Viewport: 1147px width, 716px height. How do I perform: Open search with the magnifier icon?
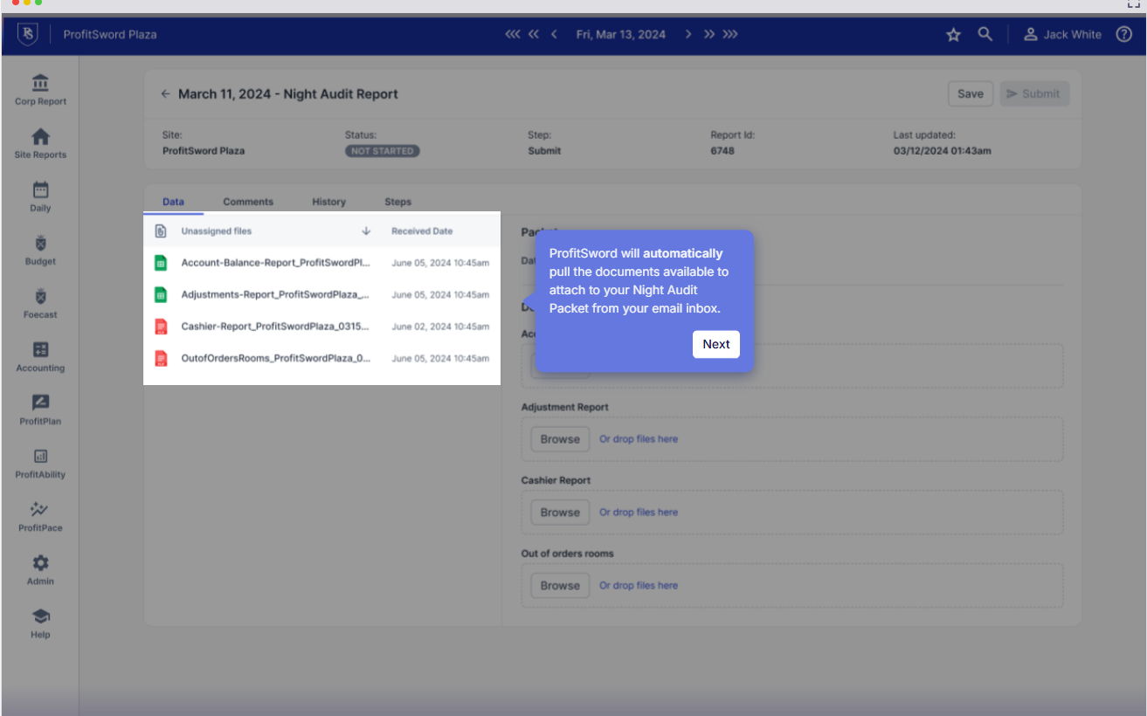985,34
